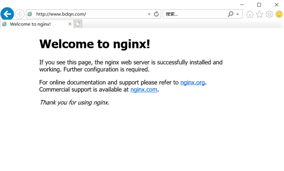The height and width of the screenshot is (171, 284).
Task: Minimize the browser window
Action: pos(242,4)
